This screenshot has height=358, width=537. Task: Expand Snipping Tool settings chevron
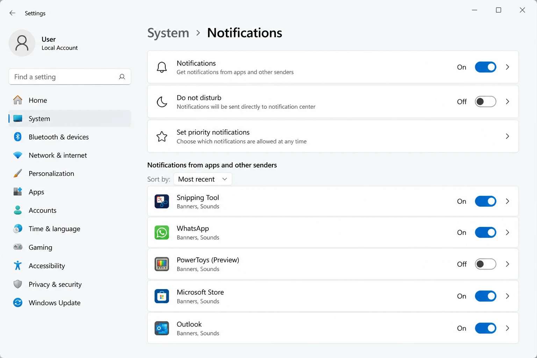click(x=507, y=201)
